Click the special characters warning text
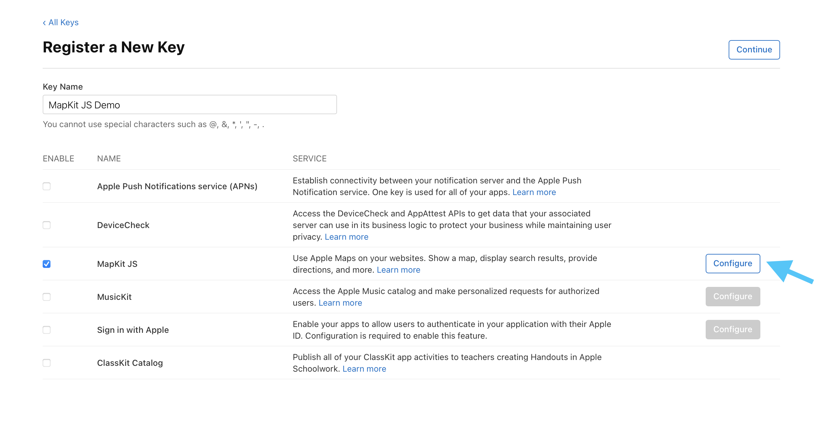Image resolution: width=826 pixels, height=436 pixels. [153, 124]
